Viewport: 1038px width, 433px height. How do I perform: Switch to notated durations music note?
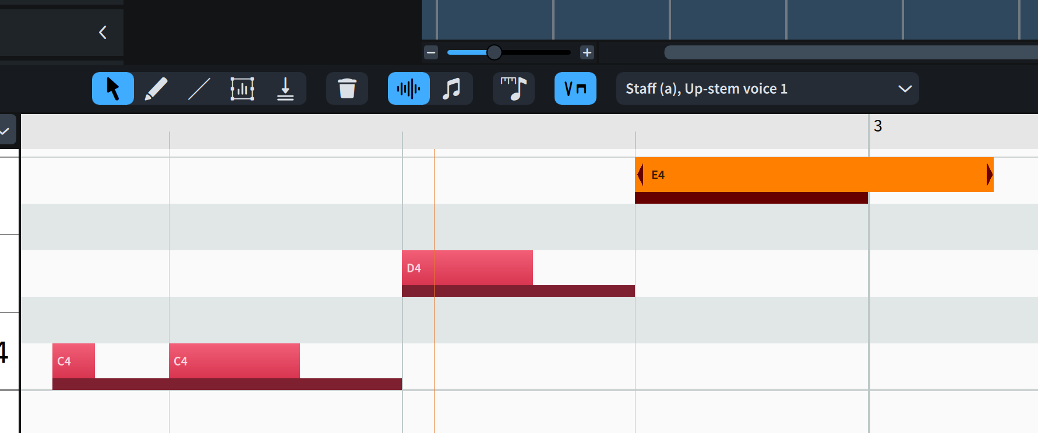tap(451, 88)
